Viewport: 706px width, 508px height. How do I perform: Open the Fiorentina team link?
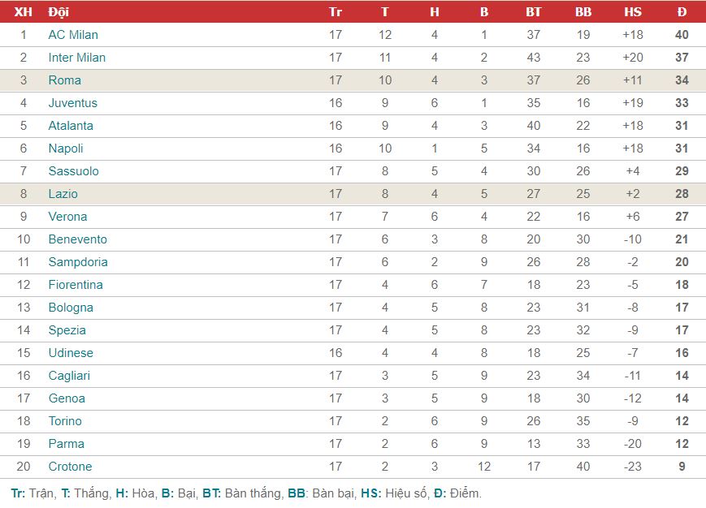pyautogui.click(x=76, y=285)
